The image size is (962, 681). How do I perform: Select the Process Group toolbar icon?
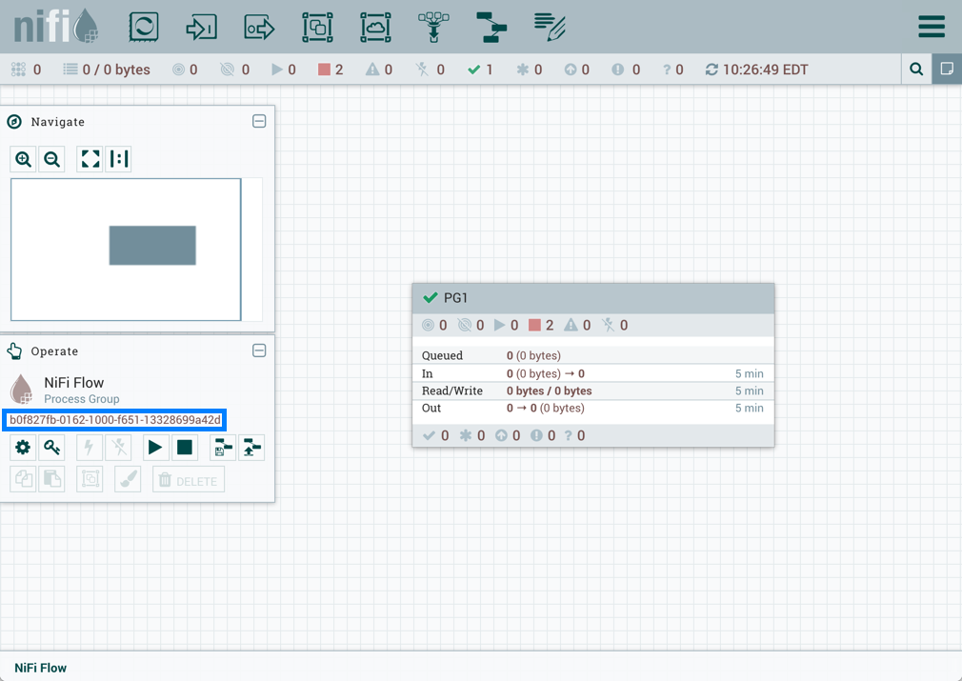pyautogui.click(x=317, y=28)
